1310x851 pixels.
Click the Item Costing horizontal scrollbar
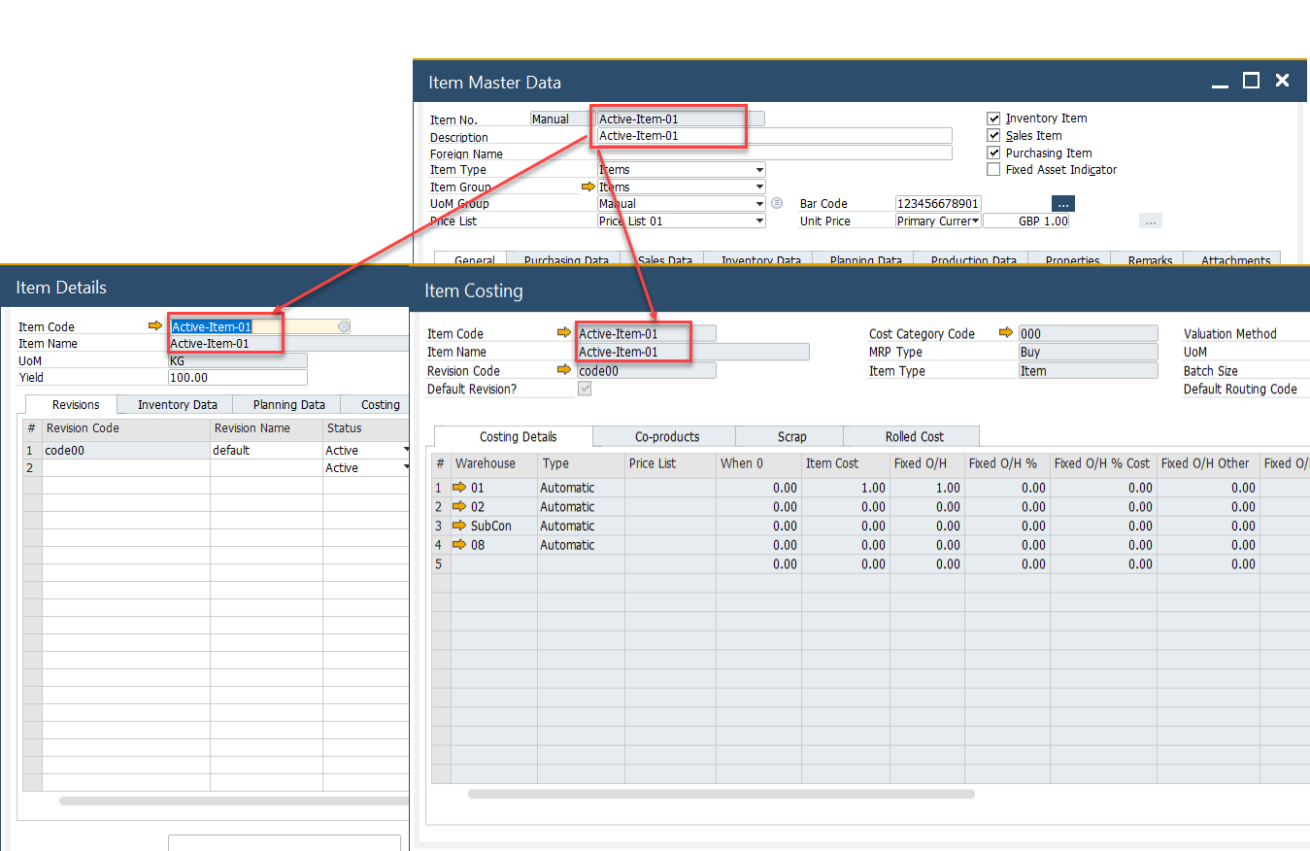coord(721,794)
